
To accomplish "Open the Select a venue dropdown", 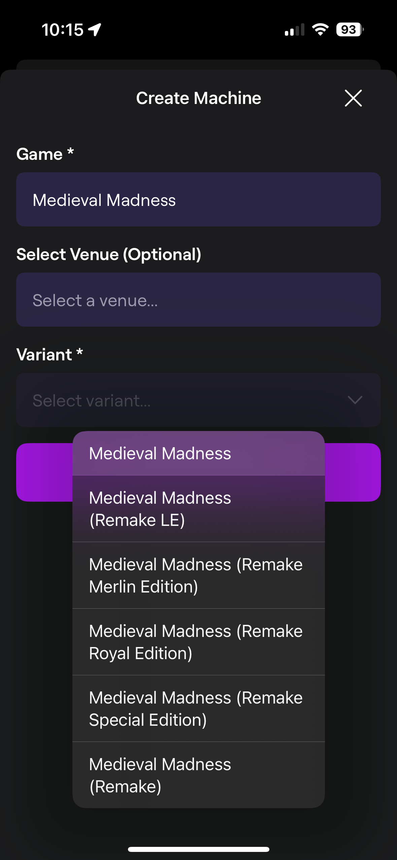I will [198, 299].
